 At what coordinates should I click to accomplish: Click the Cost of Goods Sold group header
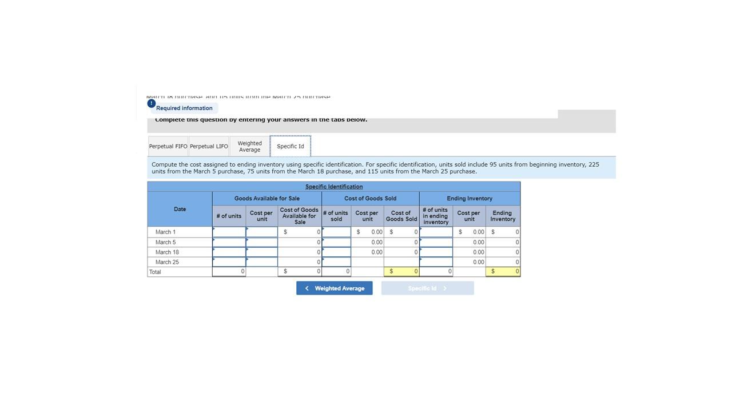pos(370,199)
